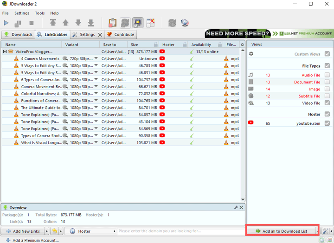Toggle premium enable toolbar icon

click(x=138, y=23)
